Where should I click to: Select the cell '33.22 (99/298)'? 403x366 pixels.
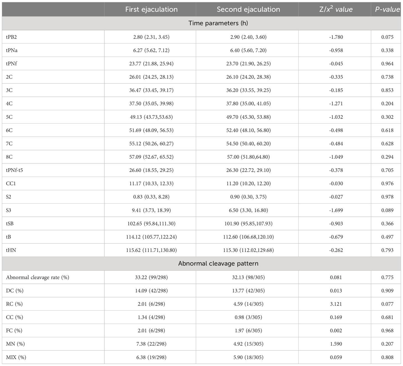point(151,277)
